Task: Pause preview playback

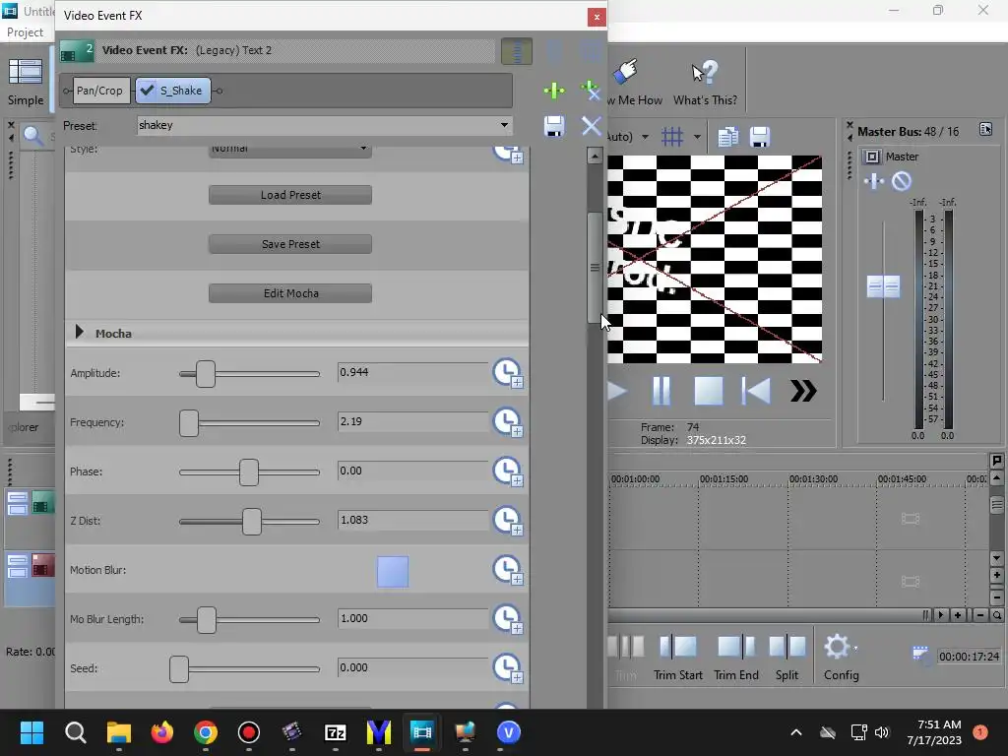Action: point(661,391)
